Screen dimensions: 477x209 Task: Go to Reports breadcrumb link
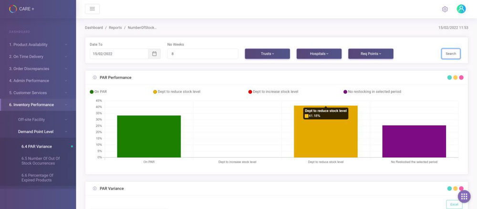(x=115, y=28)
